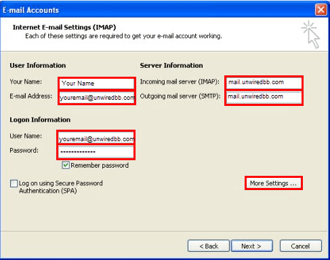Screen dimensions: 330x260
Task: Click the Your Name input field
Action: (97, 83)
